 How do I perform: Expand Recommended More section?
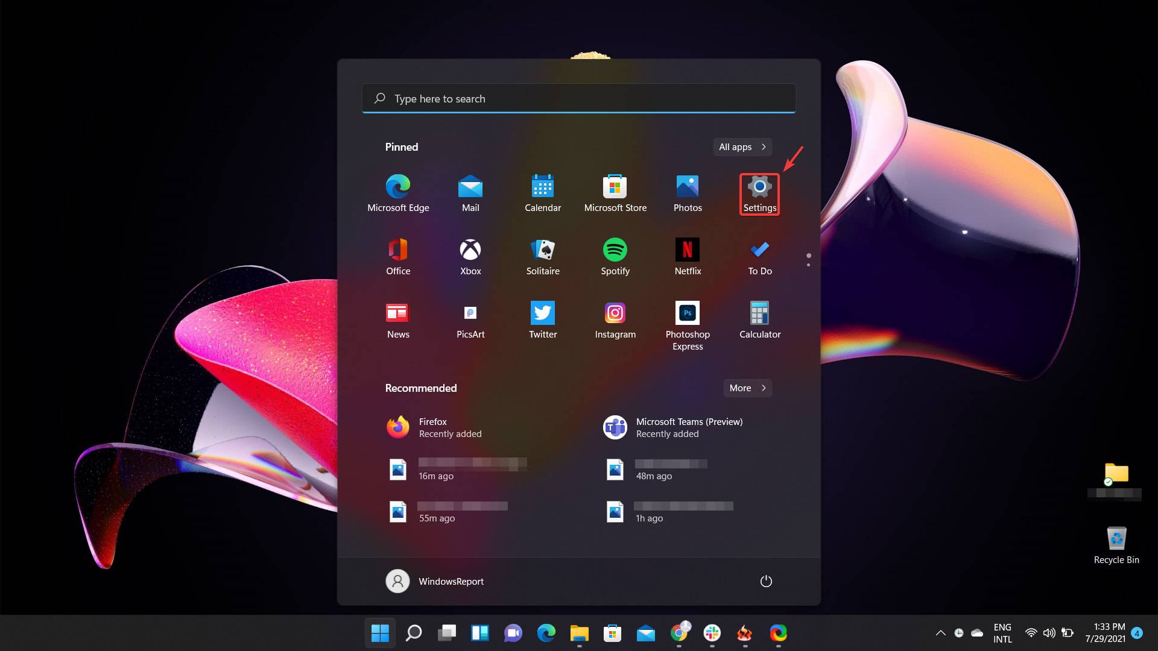pyautogui.click(x=746, y=388)
